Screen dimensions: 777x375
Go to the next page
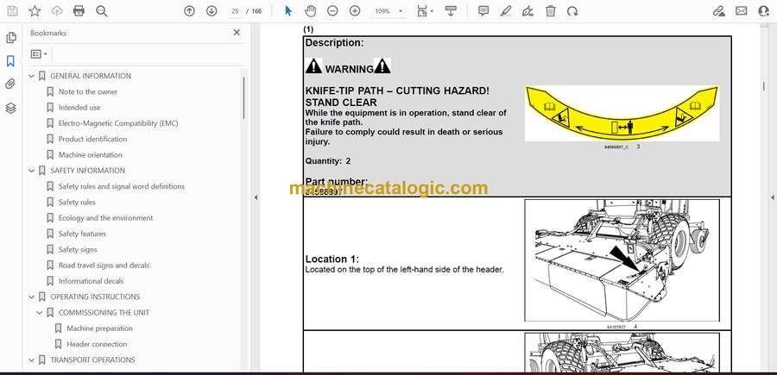(x=212, y=11)
